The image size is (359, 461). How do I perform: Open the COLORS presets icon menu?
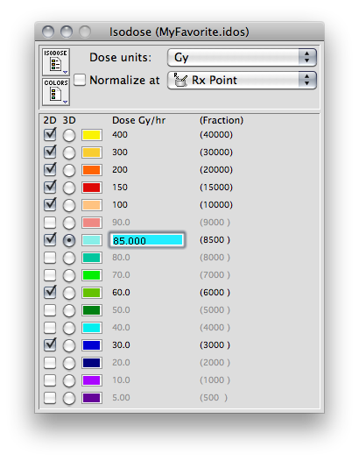click(x=56, y=92)
